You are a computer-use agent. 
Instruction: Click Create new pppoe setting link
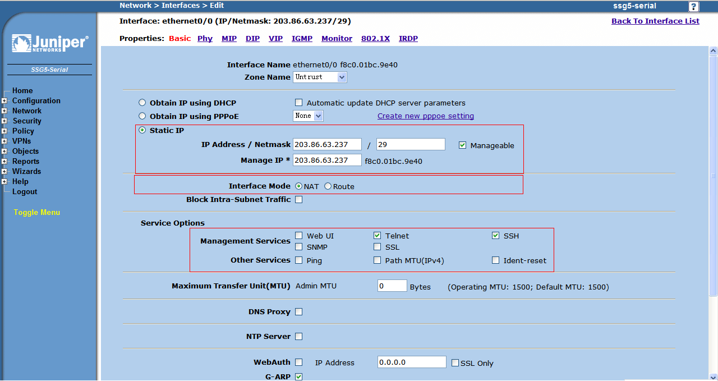pos(425,116)
